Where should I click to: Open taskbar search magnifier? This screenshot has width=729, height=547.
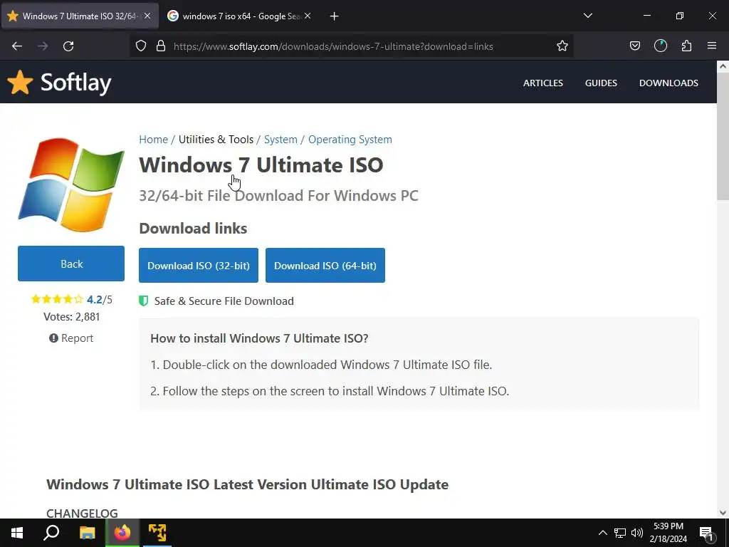coord(51,533)
